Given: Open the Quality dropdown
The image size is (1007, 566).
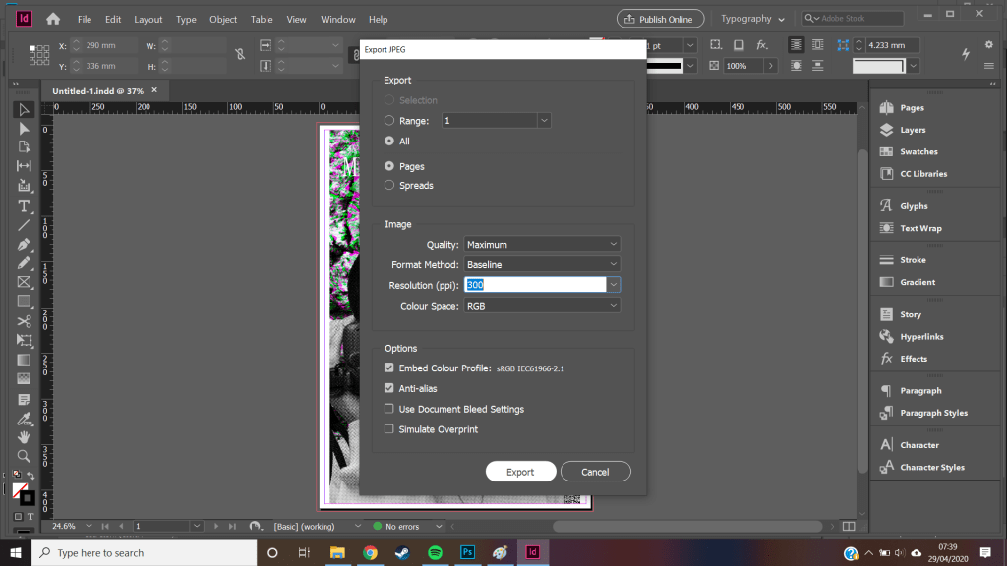Looking at the screenshot, I should pyautogui.click(x=542, y=244).
